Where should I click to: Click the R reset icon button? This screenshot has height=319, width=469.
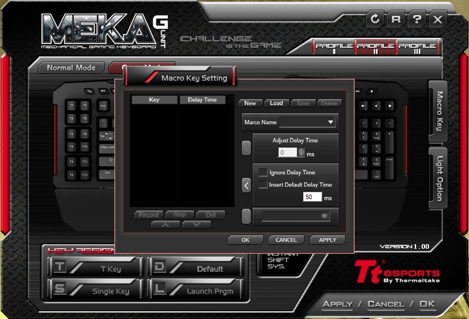[396, 19]
